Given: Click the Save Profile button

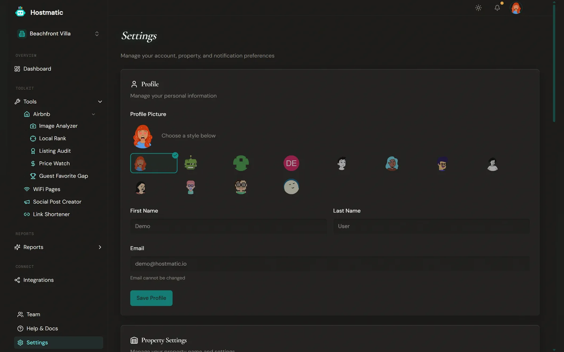Looking at the screenshot, I should coord(151,298).
